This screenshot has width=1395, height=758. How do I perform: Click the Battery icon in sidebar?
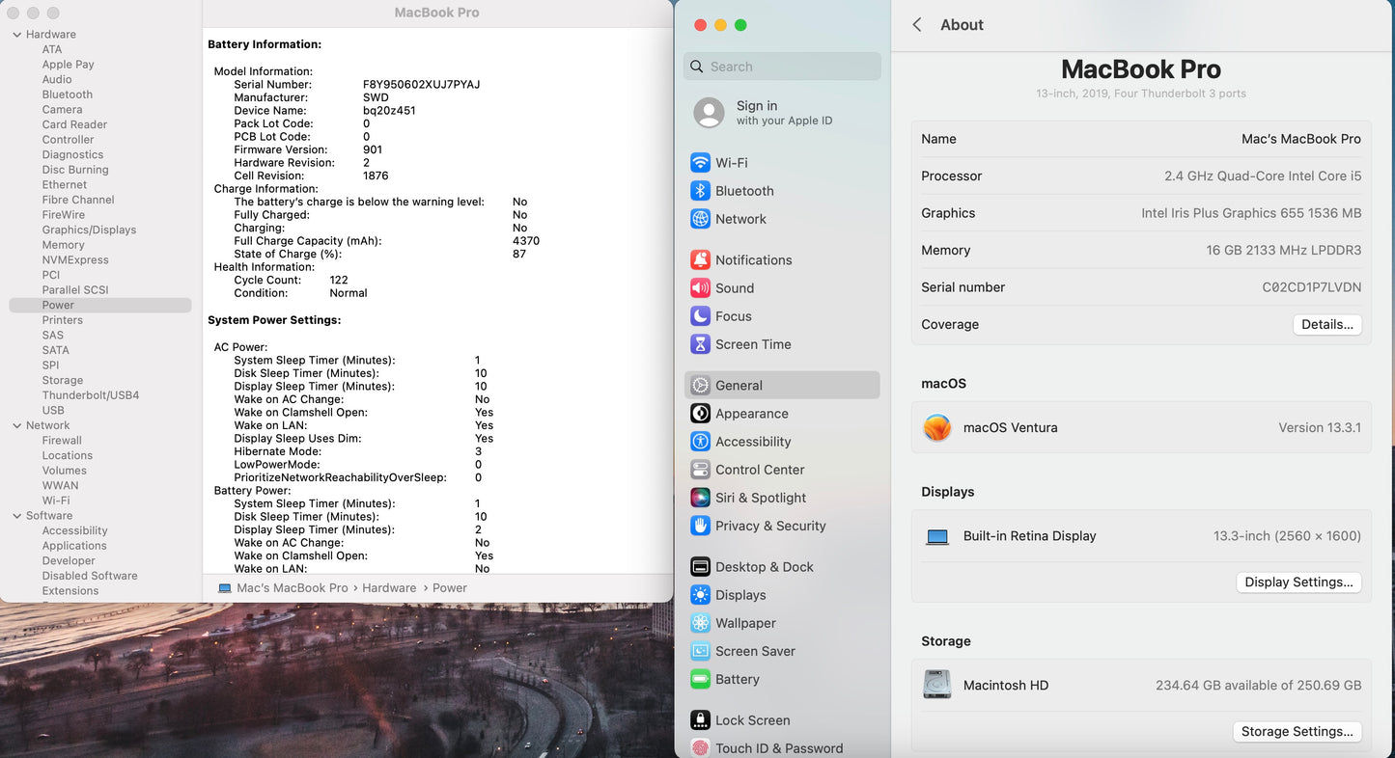(700, 679)
